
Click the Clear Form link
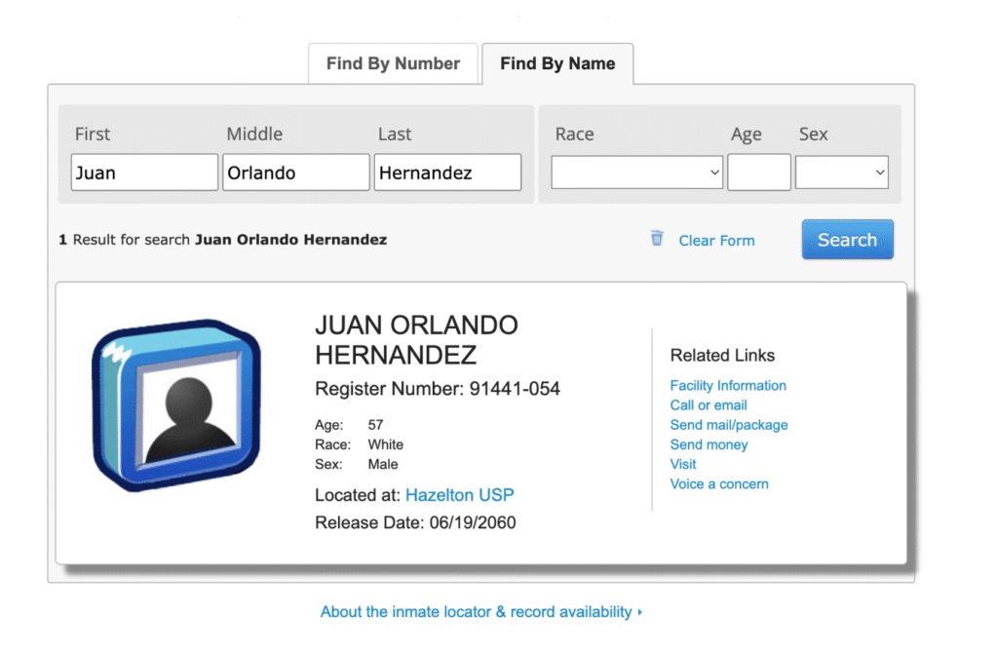[x=716, y=241]
